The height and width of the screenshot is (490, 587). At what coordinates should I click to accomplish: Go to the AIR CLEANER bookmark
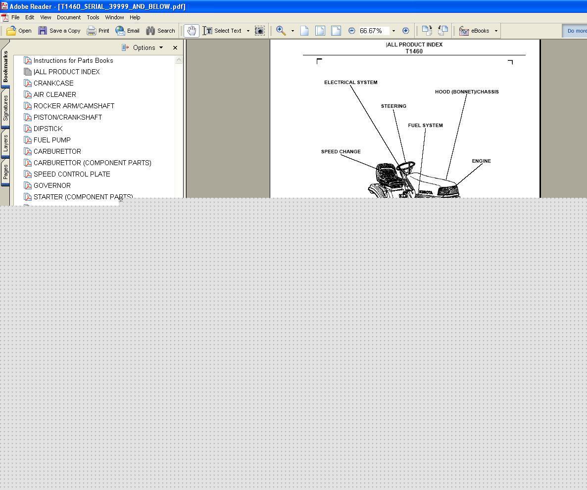coord(54,94)
